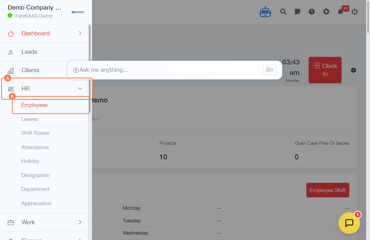Open the sticky notes icon

pyautogui.click(x=298, y=12)
